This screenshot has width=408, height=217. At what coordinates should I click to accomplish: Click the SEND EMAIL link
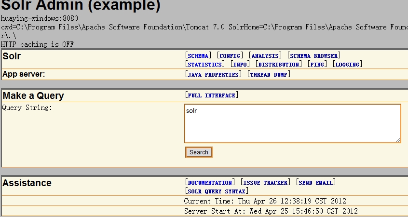[x=315, y=183]
